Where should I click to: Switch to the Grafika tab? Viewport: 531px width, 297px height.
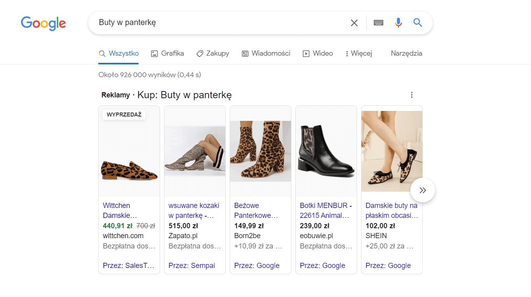pyautogui.click(x=168, y=53)
